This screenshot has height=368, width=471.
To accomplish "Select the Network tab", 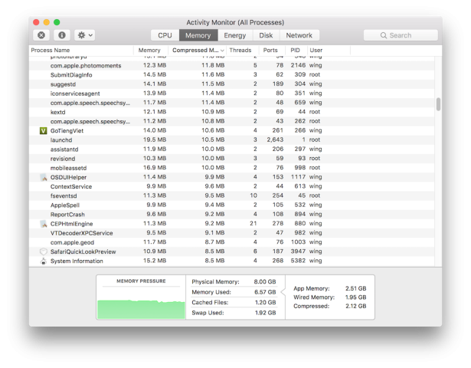I will point(299,35).
